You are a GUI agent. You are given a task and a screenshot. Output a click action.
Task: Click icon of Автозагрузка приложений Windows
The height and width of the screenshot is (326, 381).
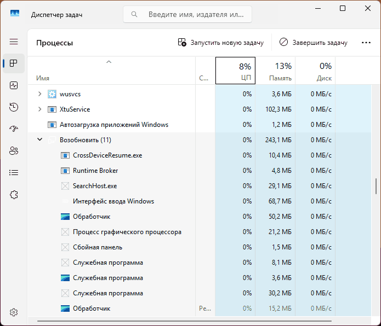click(52, 125)
